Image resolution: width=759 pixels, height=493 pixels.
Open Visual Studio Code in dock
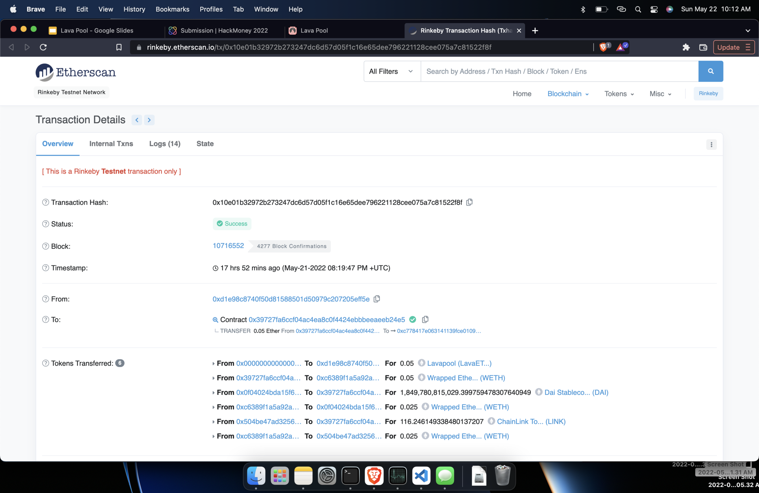(421, 476)
